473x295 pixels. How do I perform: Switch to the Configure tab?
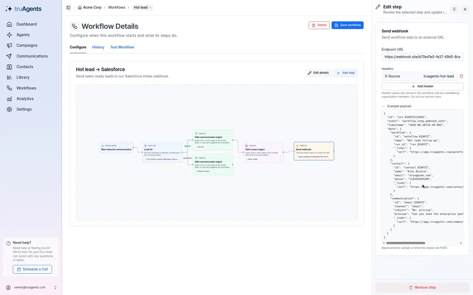(x=78, y=47)
